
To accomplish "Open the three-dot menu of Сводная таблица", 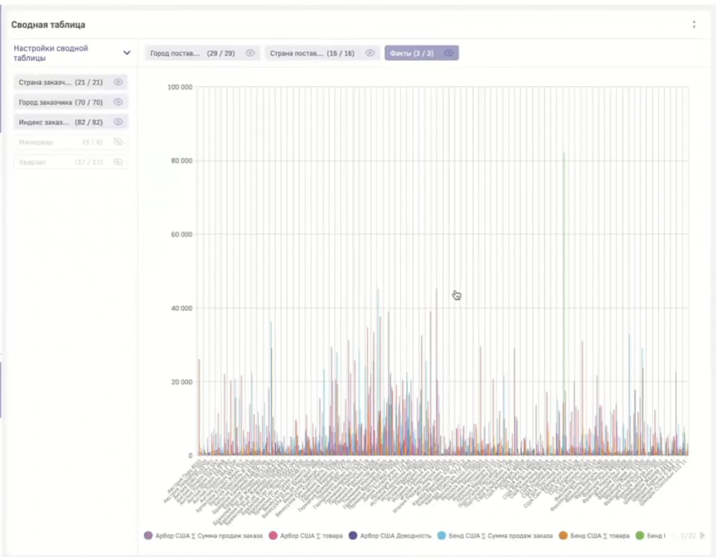I will coord(694,25).
